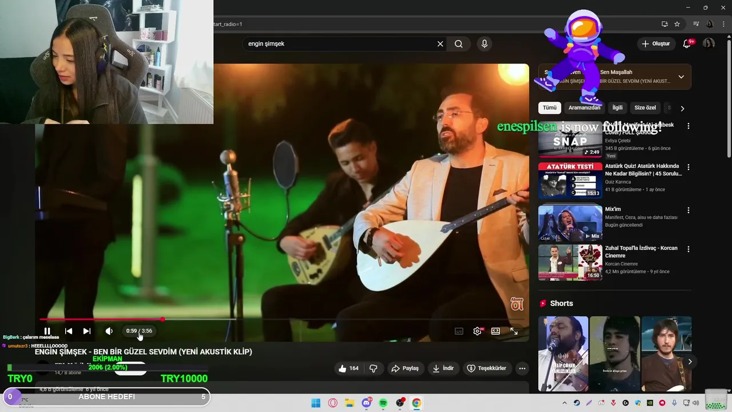This screenshot has width=732, height=412.
Task: Open the Windows Start menu
Action: click(x=316, y=403)
